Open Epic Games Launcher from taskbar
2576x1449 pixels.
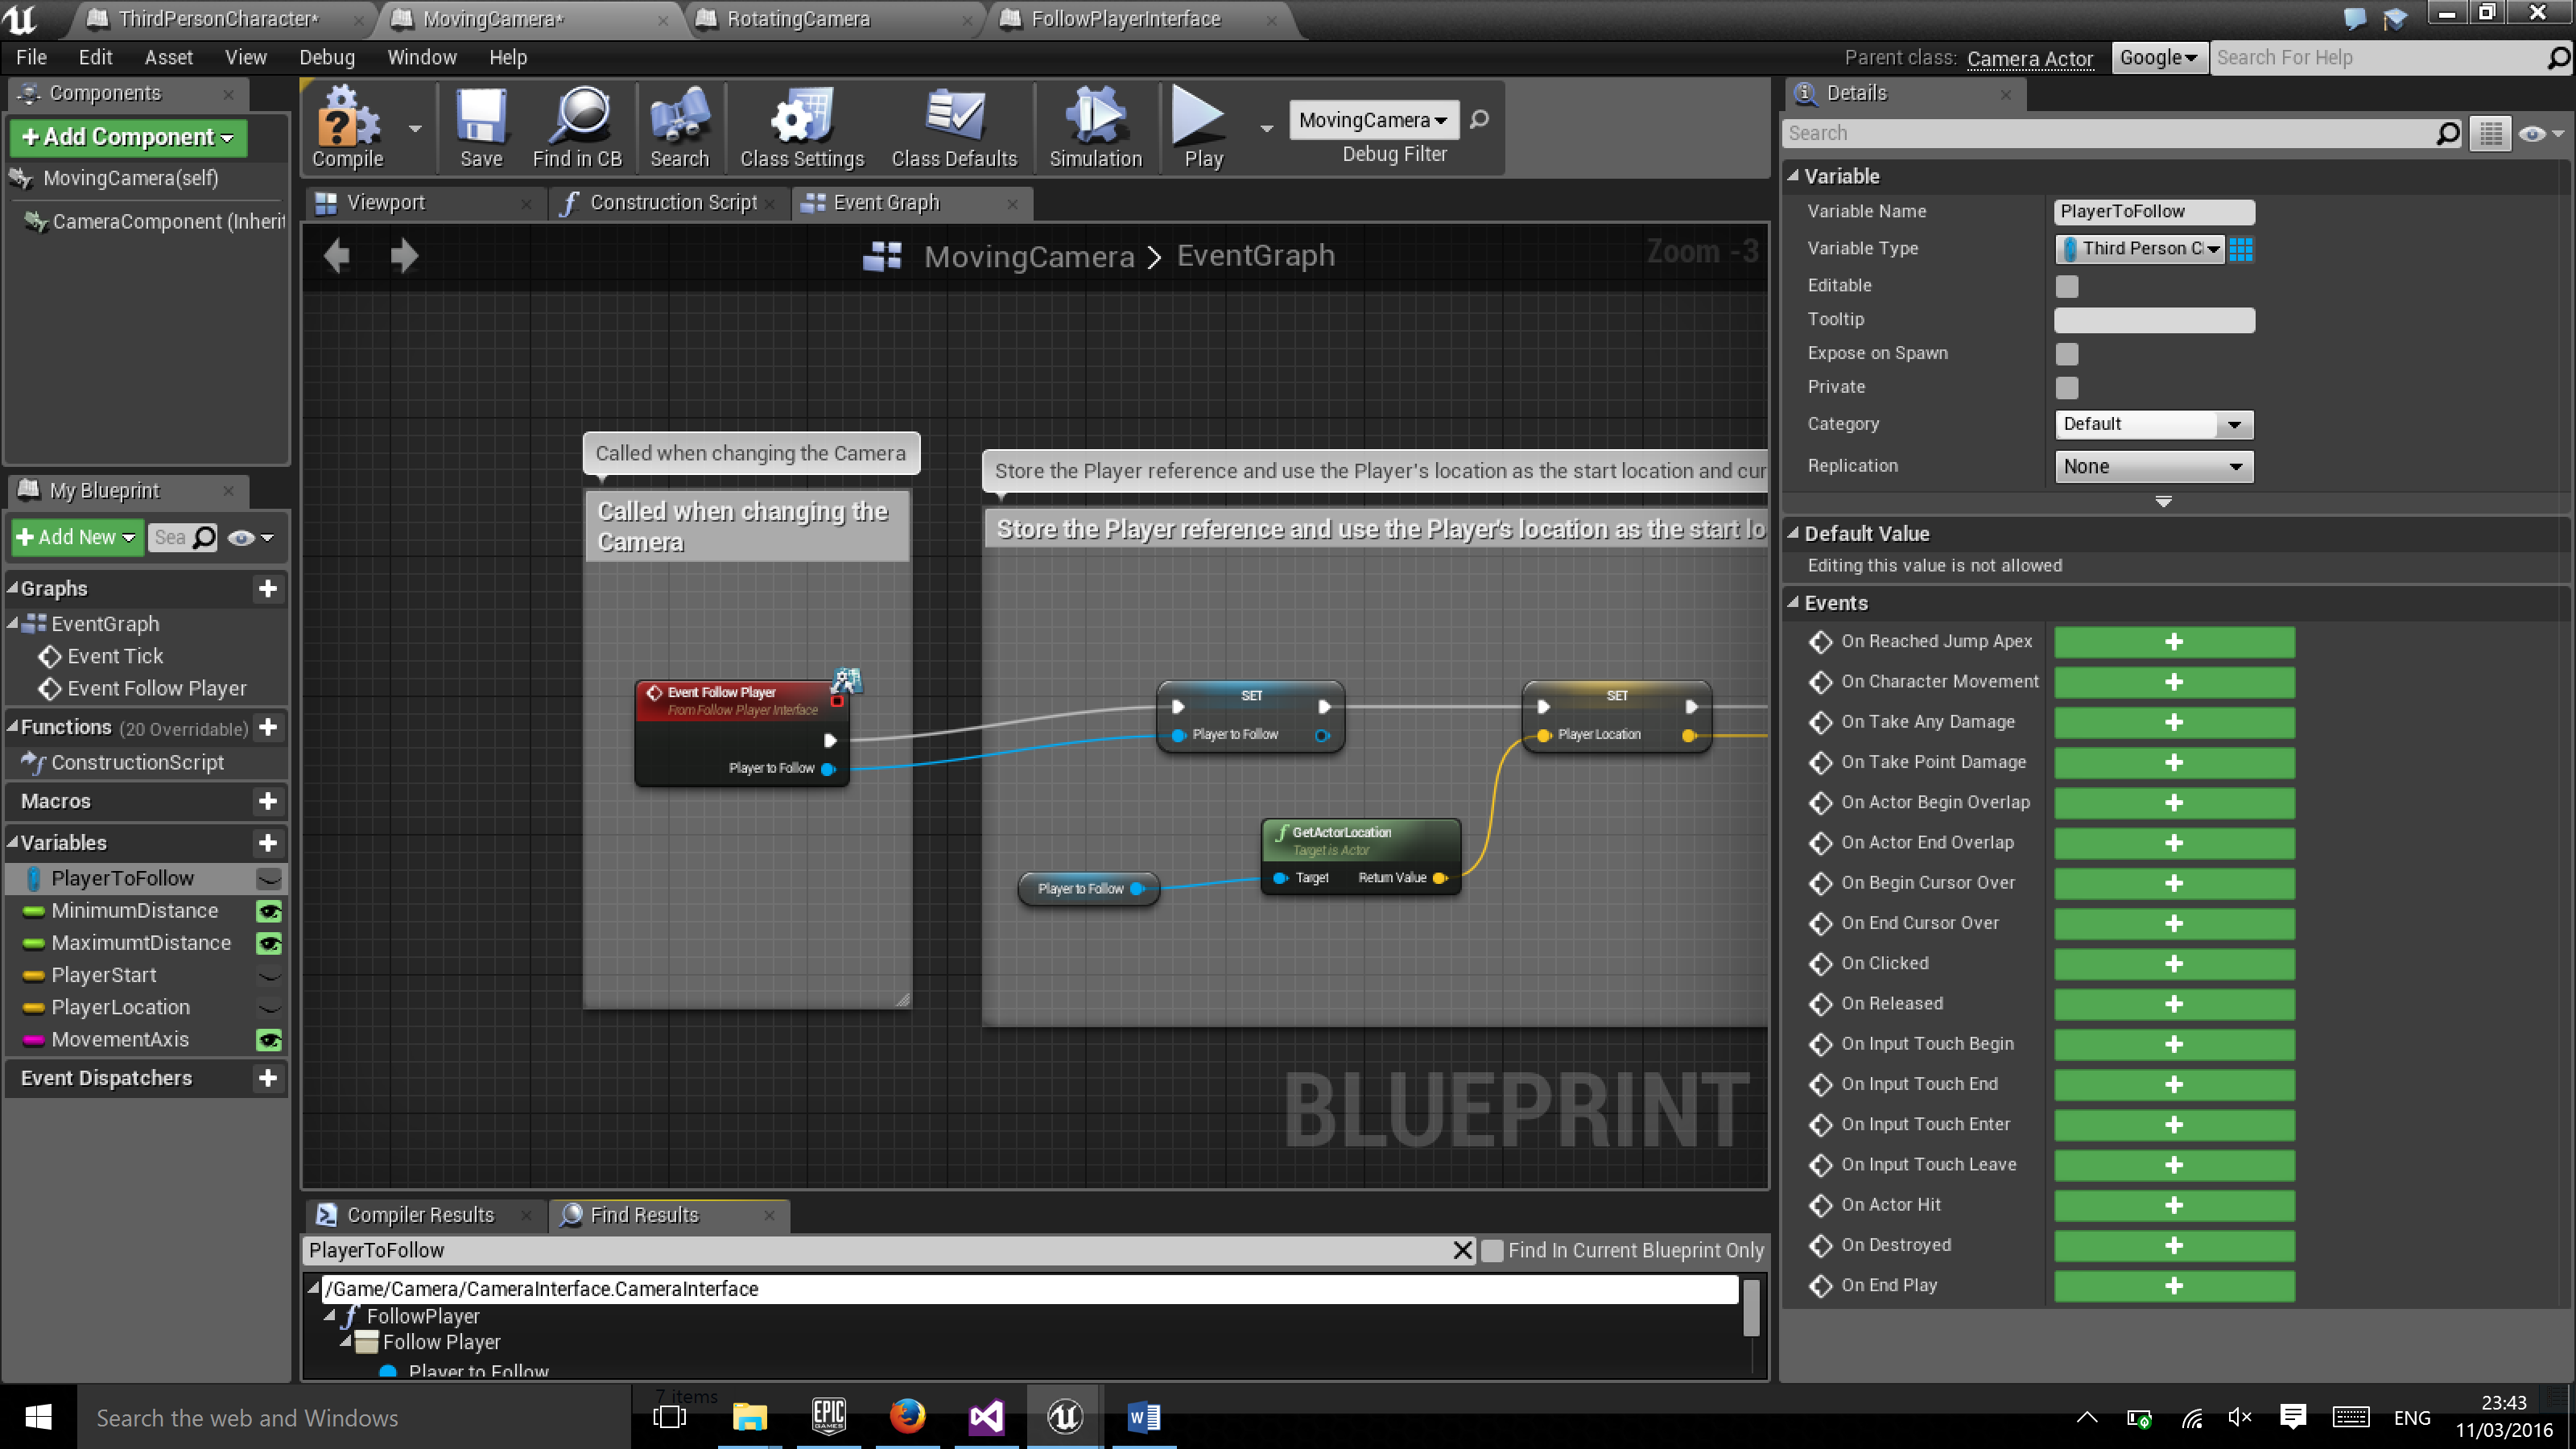828,1417
